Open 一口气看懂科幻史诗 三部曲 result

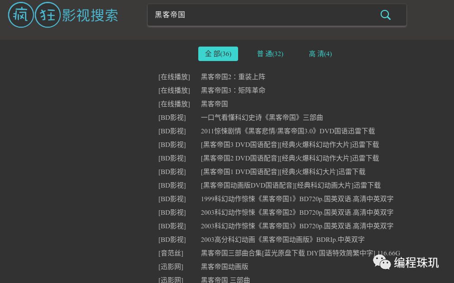[x=262, y=118]
